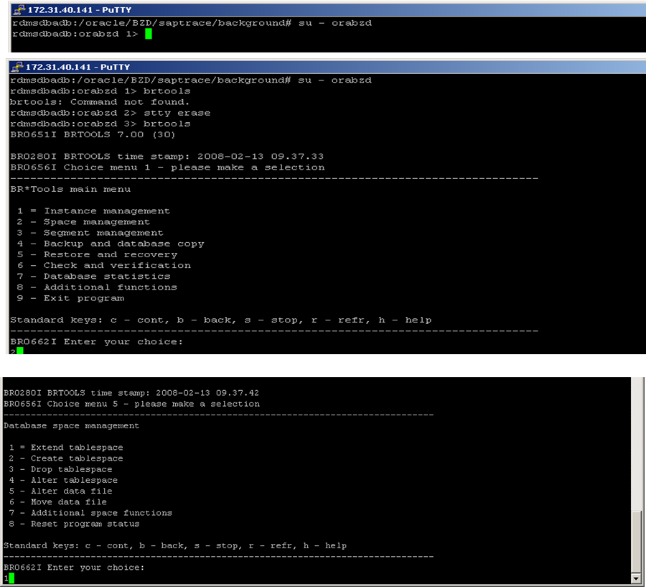Click the green cursor block after orabzd prompt
646x587 pixels.
(150, 33)
